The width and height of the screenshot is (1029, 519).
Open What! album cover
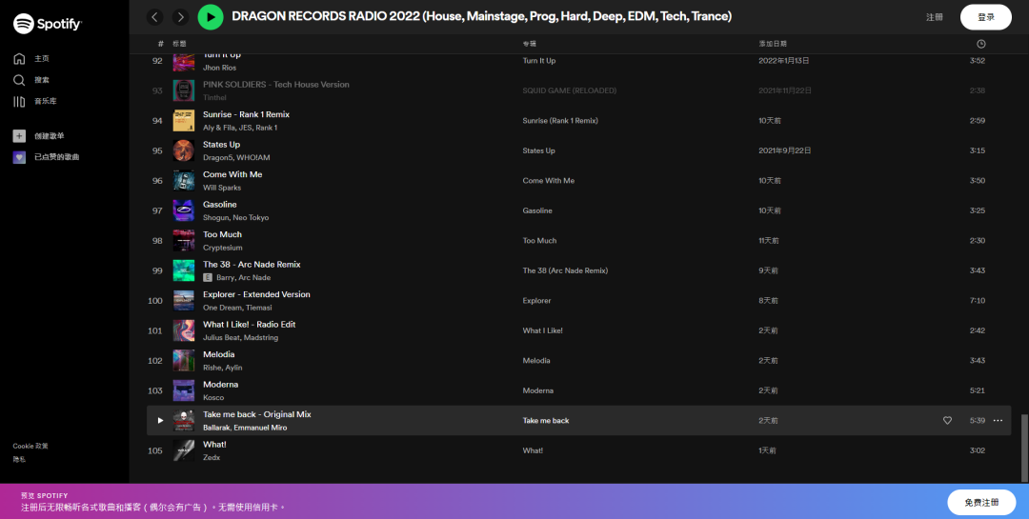pyautogui.click(x=184, y=450)
